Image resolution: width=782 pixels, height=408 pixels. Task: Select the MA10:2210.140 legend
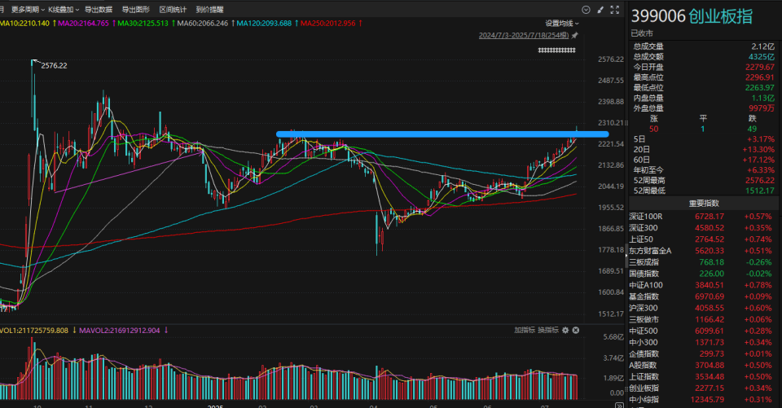[25, 24]
